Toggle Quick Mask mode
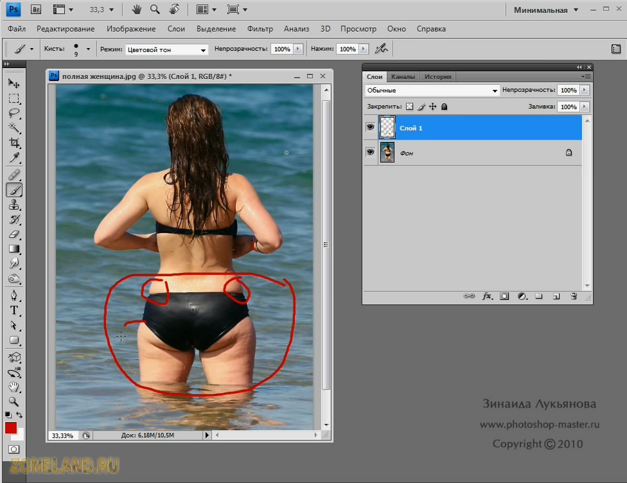The width and height of the screenshot is (627, 483). pos(13,450)
